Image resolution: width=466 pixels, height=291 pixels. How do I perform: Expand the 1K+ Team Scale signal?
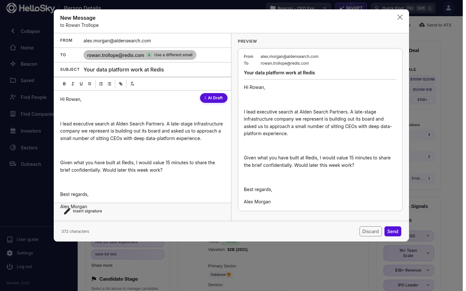point(409,253)
